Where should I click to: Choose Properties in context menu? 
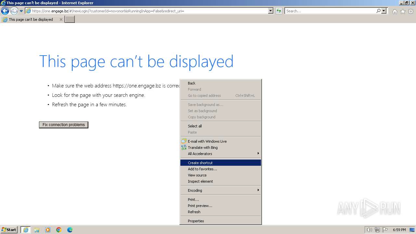[221, 221]
